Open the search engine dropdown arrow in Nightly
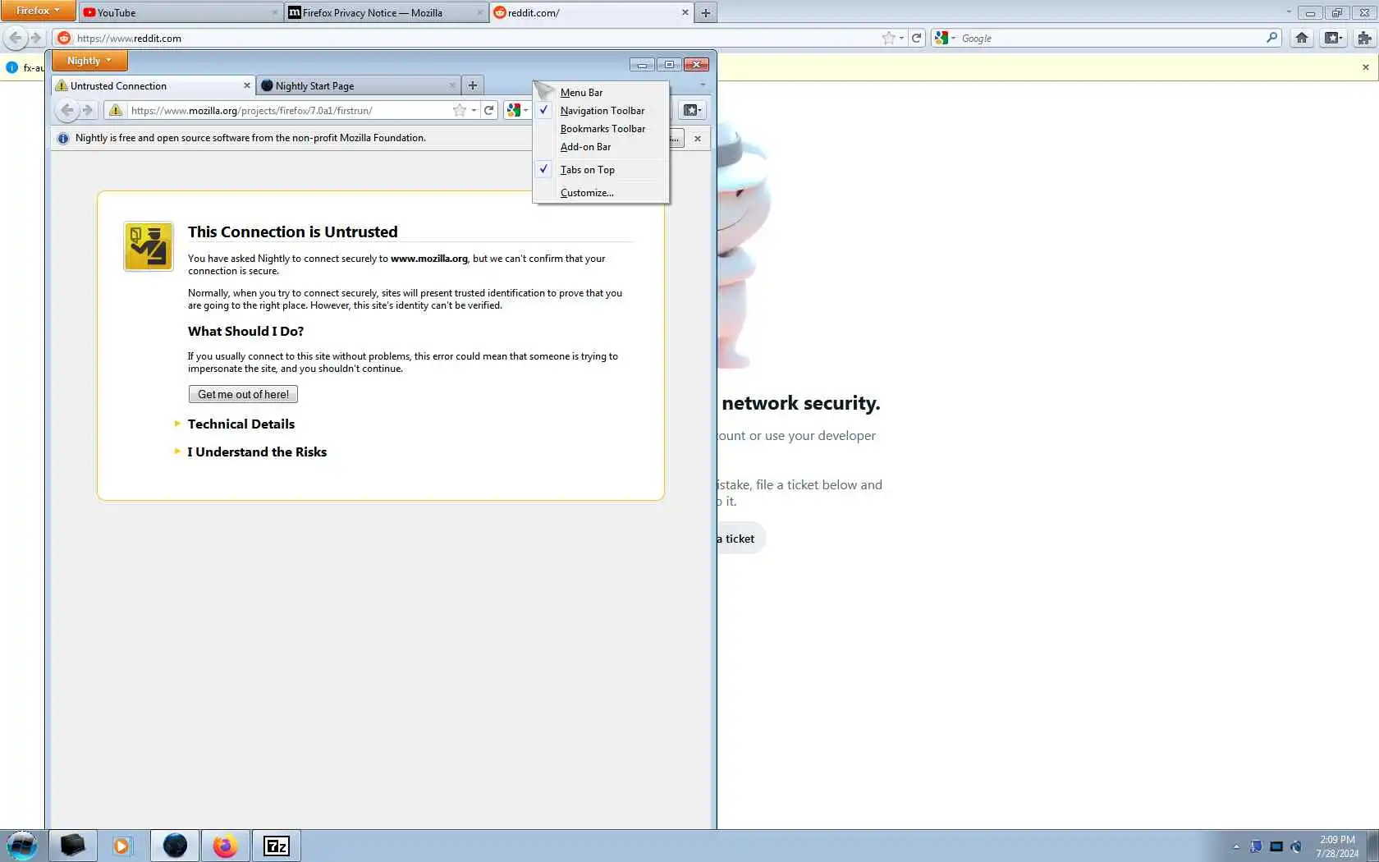This screenshot has height=862, width=1379. [x=526, y=110]
